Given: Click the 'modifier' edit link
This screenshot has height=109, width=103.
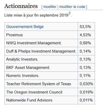Looking at the screenshot, I should (x=50, y=7).
